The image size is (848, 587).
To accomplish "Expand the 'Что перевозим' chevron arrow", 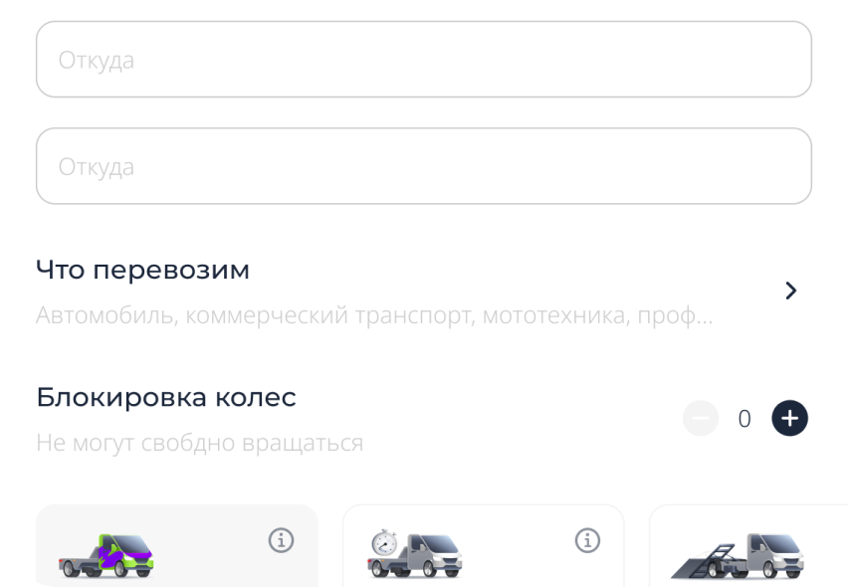I will coord(790,291).
